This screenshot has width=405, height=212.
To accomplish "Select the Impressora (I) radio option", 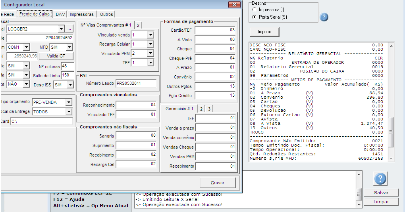I will tap(255, 9).
